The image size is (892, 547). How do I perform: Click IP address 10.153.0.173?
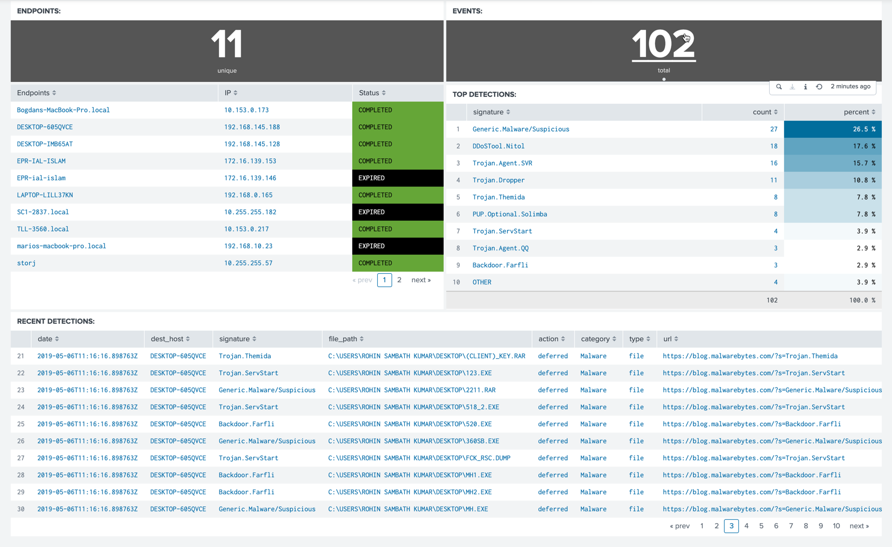[247, 110]
